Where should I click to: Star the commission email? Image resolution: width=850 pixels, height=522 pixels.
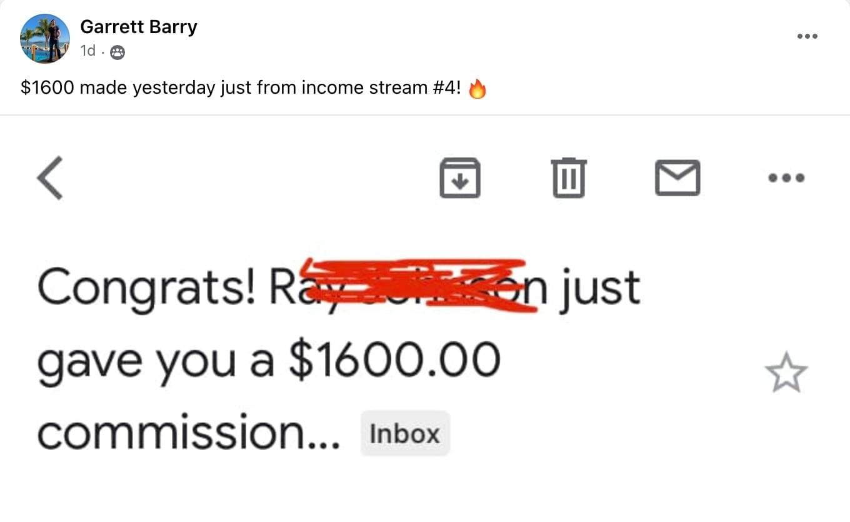coord(786,373)
